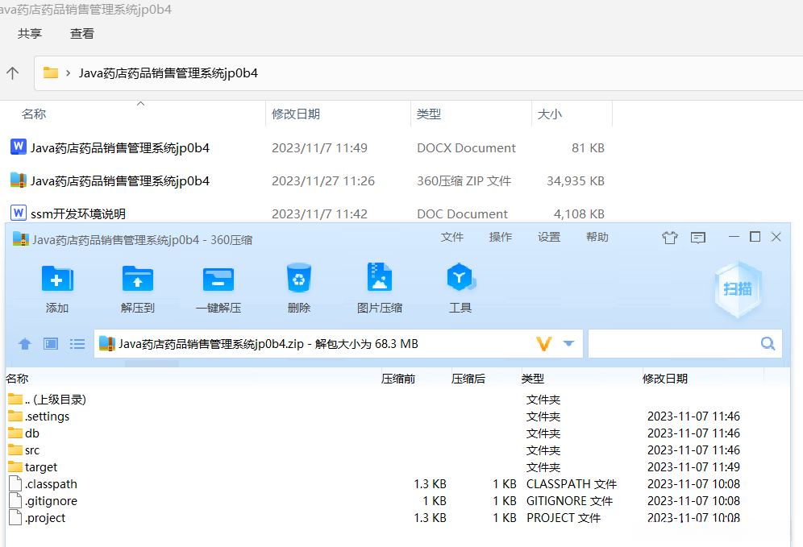Open the 共享 tab in File Explorer

click(x=30, y=34)
